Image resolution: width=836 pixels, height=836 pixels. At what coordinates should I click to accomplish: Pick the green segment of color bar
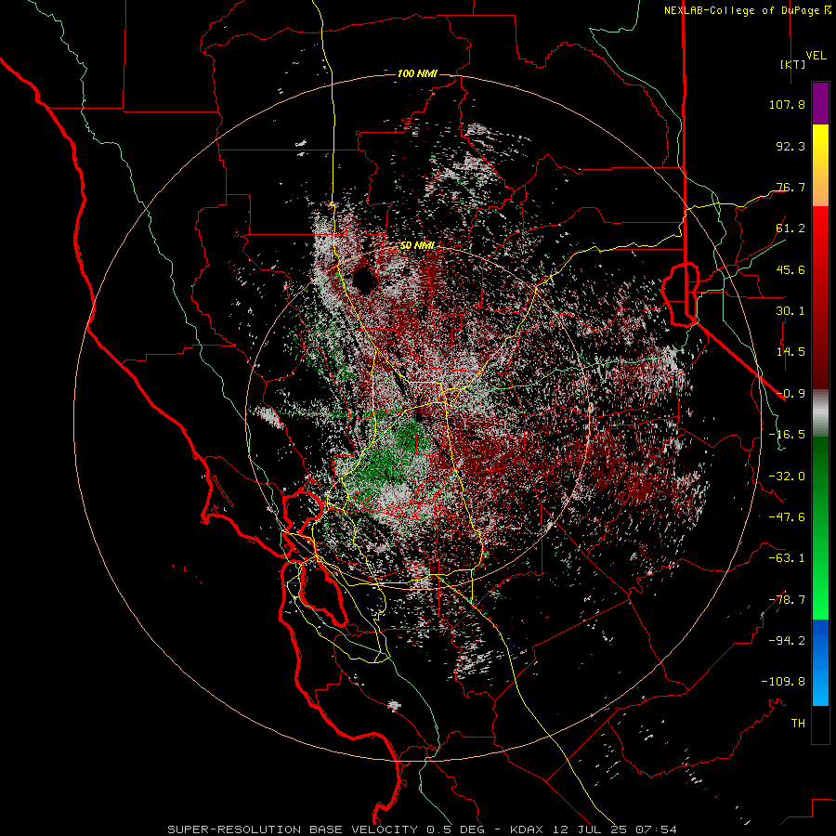(x=820, y=528)
